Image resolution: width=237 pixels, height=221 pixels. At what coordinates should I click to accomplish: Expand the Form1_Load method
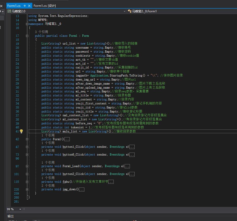point(27,166)
